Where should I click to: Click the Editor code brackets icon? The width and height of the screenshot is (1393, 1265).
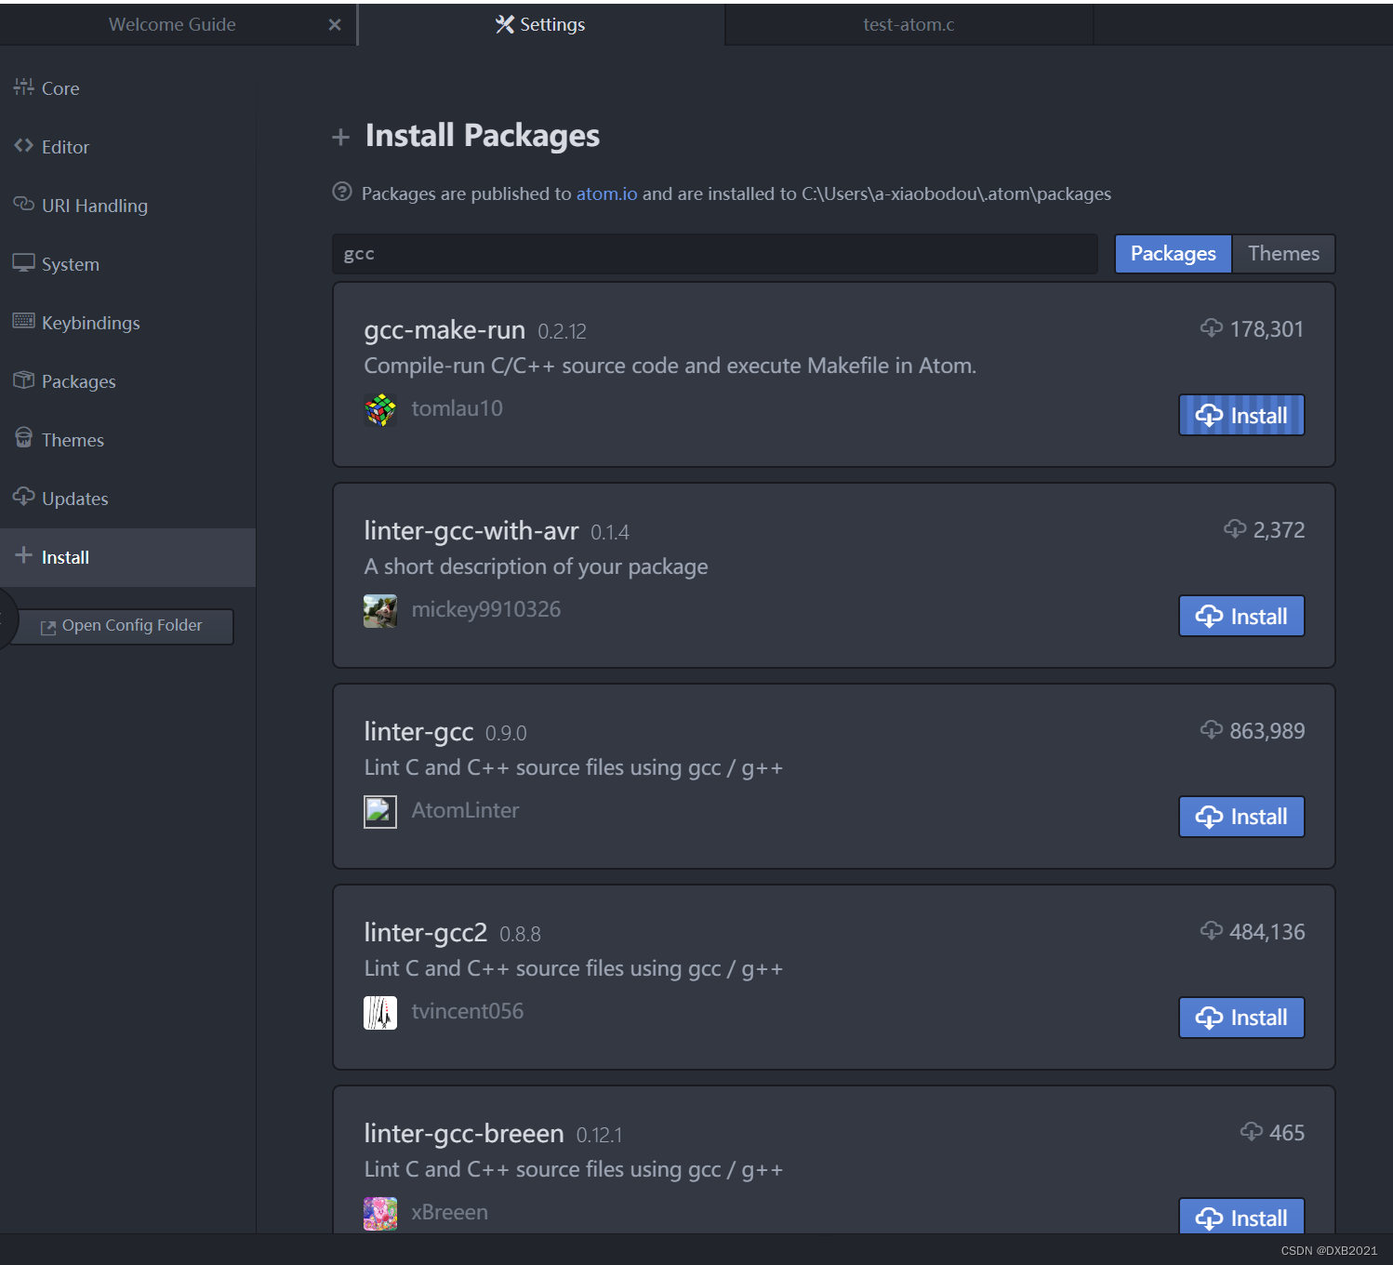click(23, 145)
